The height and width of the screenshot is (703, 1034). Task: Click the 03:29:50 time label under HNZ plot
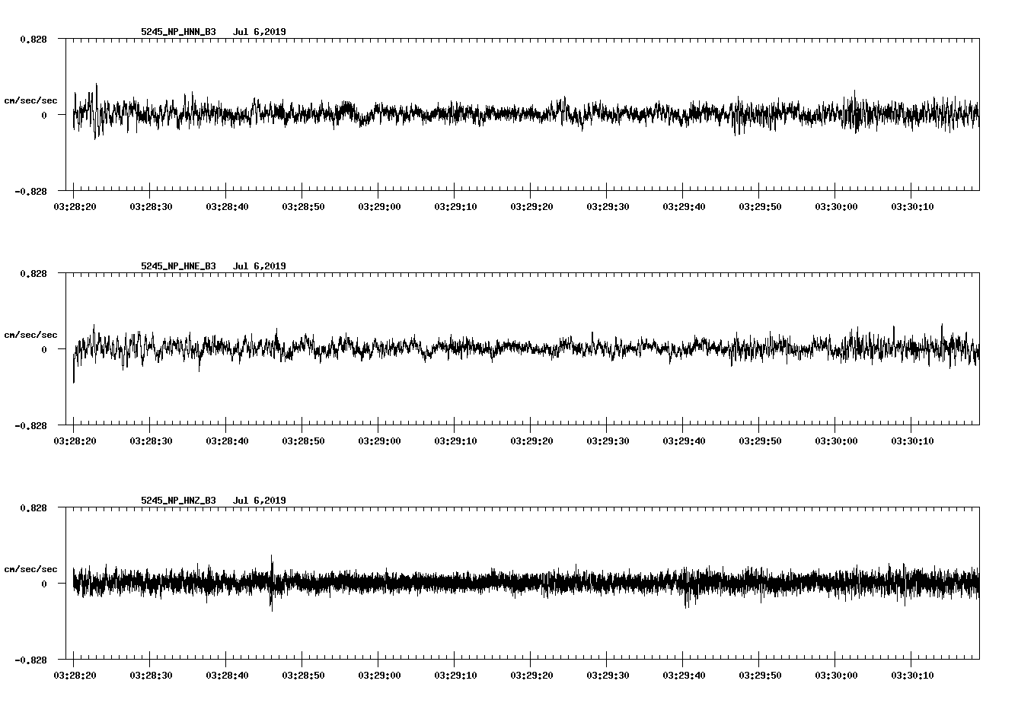point(759,675)
